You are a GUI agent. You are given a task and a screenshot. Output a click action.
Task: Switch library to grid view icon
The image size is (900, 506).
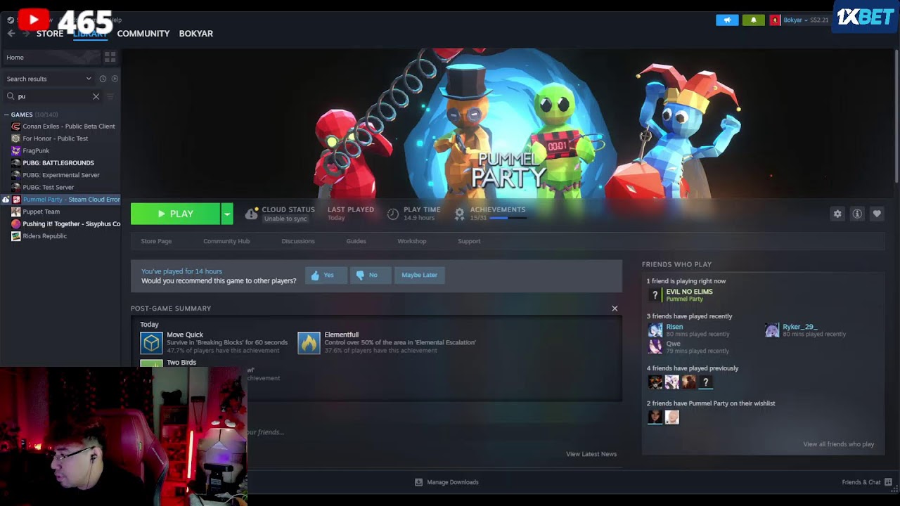pyautogui.click(x=110, y=57)
